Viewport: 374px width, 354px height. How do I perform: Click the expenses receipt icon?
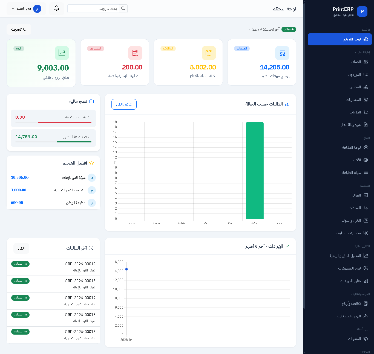click(x=135, y=53)
